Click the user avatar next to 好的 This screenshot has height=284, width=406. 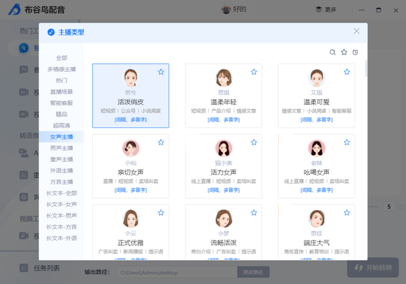(x=226, y=9)
